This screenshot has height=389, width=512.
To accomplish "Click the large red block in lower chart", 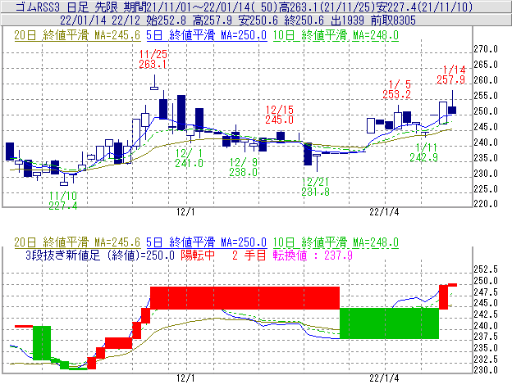I will 245,298.
